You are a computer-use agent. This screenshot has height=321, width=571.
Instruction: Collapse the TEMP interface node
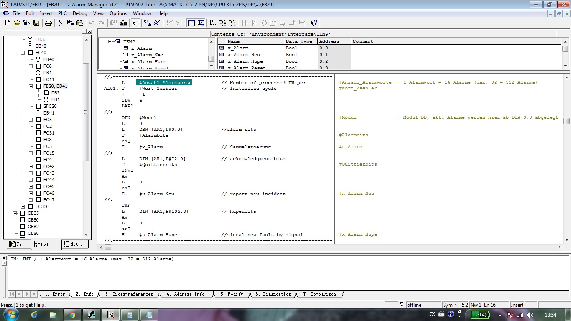point(110,41)
